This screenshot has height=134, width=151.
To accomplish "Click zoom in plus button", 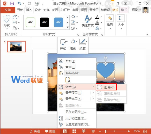I will 129,131.
